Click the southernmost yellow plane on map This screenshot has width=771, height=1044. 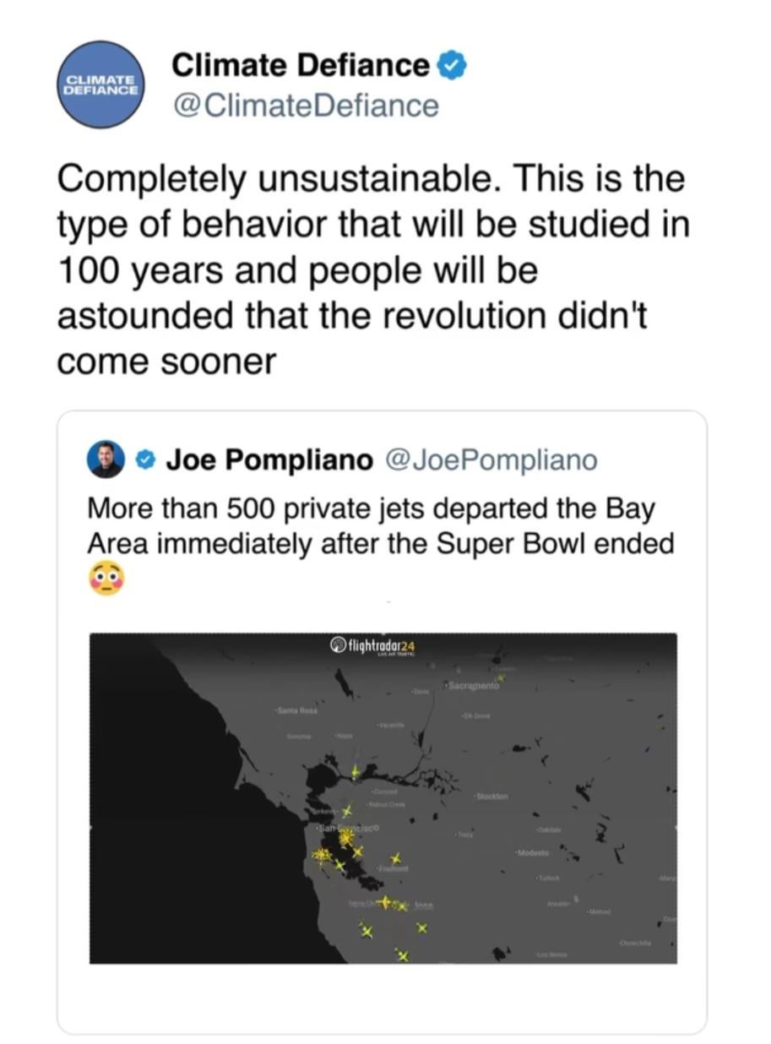403,955
